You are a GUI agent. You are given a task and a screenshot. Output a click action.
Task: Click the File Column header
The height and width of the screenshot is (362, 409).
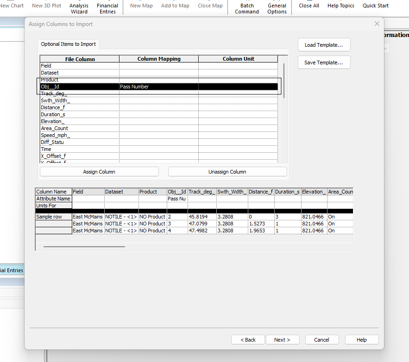coord(80,59)
